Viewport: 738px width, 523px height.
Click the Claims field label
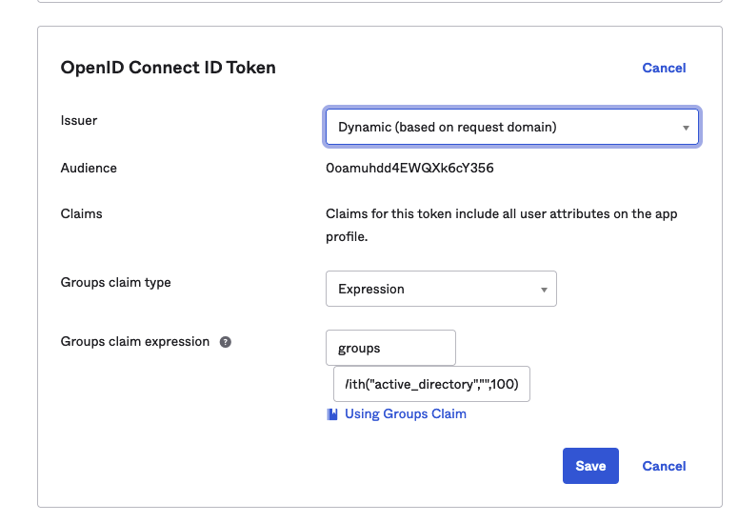point(81,213)
